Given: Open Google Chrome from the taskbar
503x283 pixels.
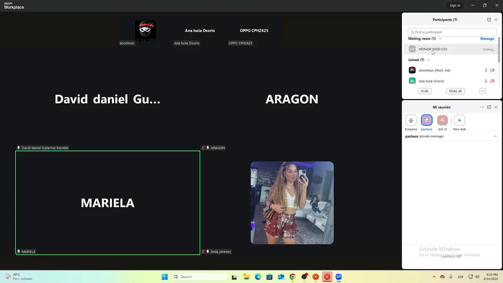Looking at the screenshot, I should tap(292, 277).
